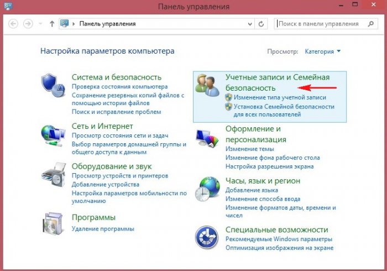Click the Up one level arrow
The width and height of the screenshot is (387, 271).
pos(52,24)
